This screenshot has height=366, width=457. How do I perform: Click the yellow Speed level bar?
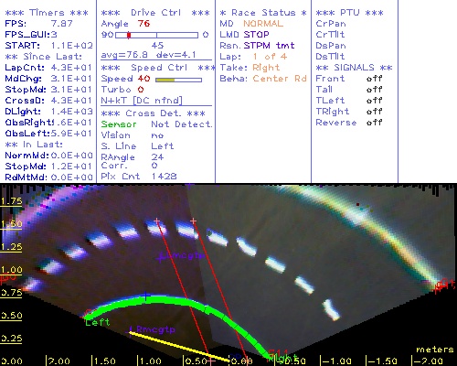point(165,81)
